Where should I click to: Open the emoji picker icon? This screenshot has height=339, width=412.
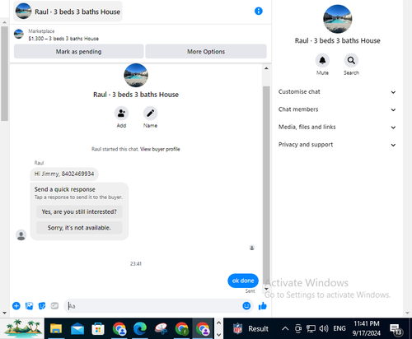coord(246,306)
